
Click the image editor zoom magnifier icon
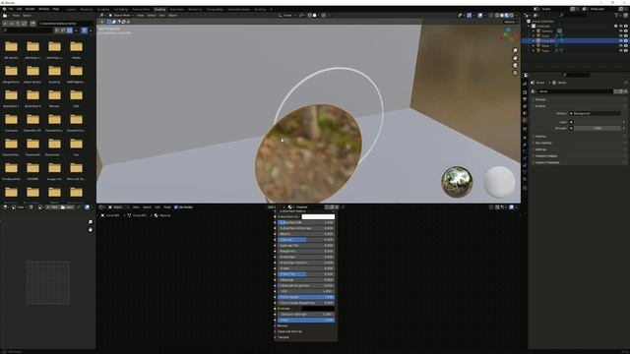[x=90, y=222]
